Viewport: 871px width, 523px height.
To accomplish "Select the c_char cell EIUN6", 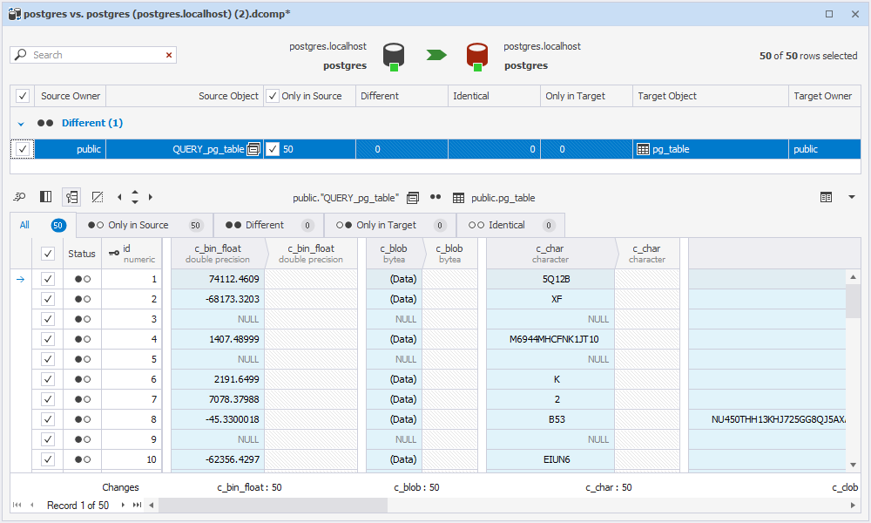I will 550,459.
